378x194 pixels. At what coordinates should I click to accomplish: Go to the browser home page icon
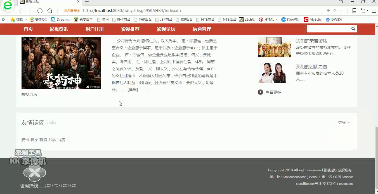[x=50, y=11]
